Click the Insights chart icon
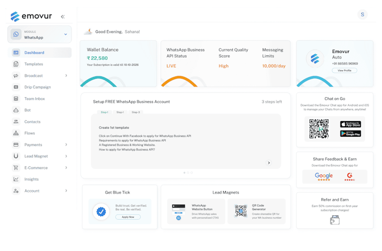Viewport: 382px width, 251px height. [x=16, y=179]
